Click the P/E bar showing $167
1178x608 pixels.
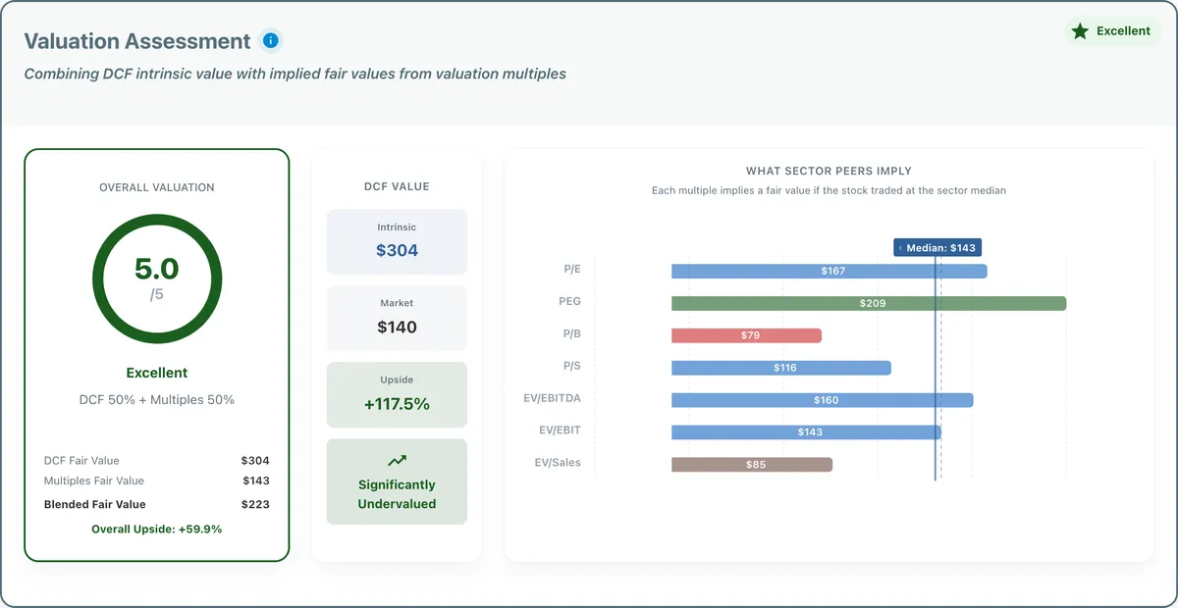tap(830, 271)
